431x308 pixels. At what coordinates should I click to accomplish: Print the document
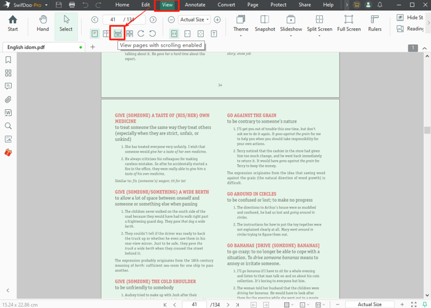(72, 5)
